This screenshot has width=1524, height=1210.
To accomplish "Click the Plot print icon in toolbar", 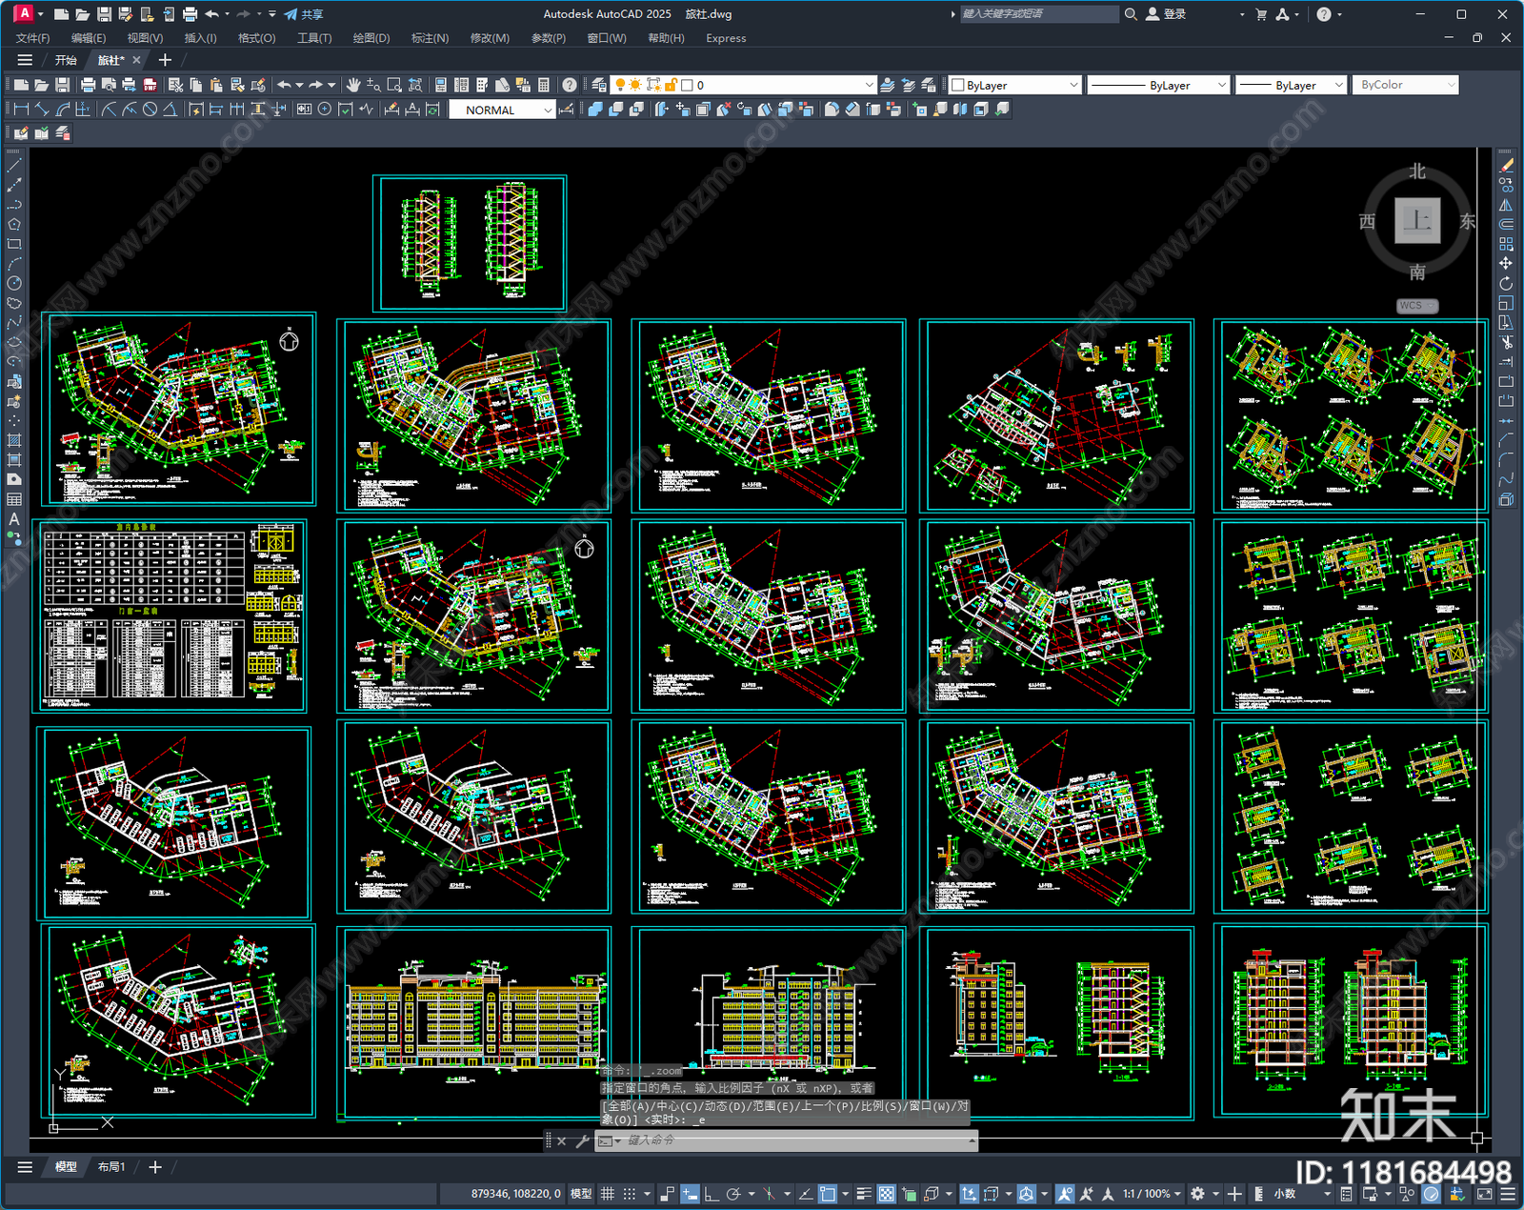I will click(88, 85).
